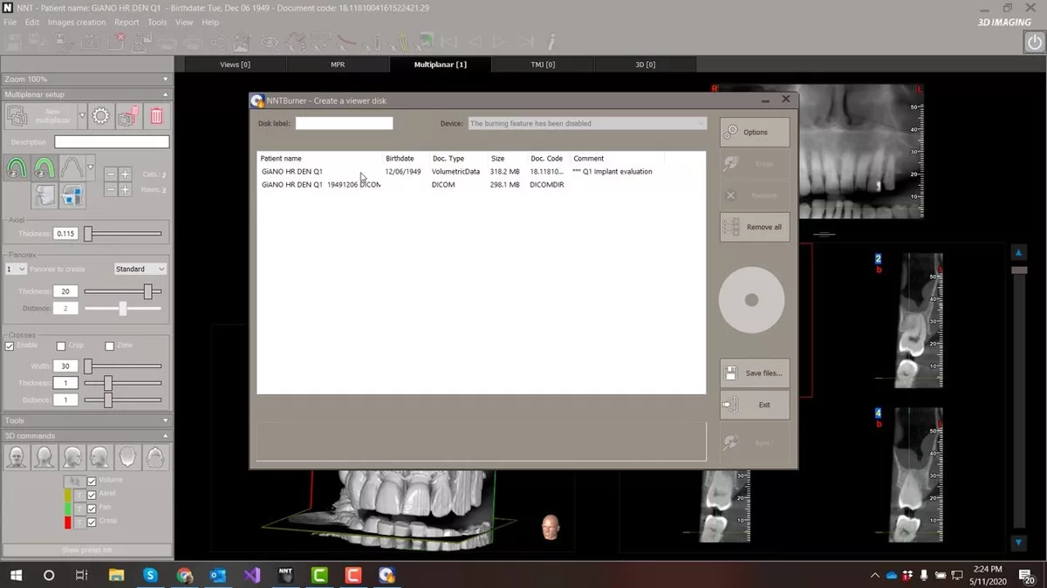Switch to the MPR tab
Viewport: 1047px width, 588px height.
click(338, 65)
